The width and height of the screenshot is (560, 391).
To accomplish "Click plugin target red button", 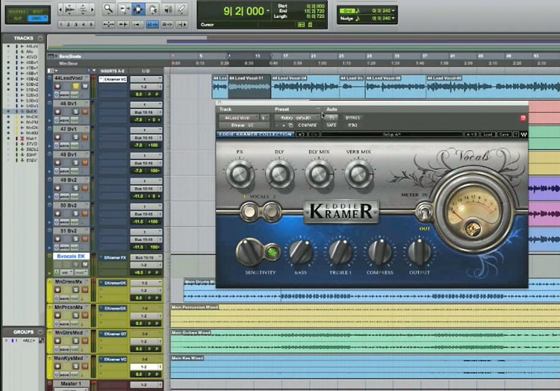I will (x=523, y=118).
